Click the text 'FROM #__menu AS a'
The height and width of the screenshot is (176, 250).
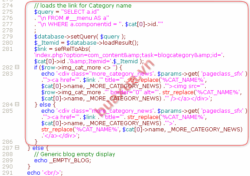[x=77, y=18]
